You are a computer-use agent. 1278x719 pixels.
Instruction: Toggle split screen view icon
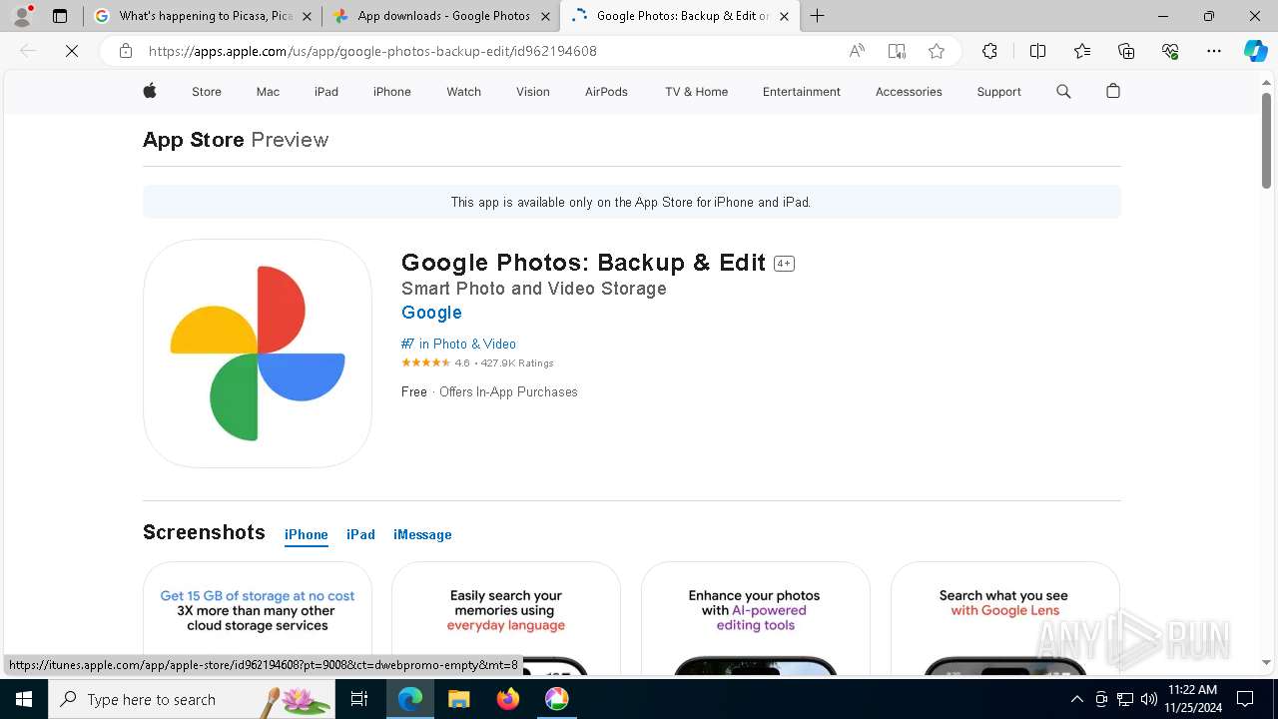1037,51
